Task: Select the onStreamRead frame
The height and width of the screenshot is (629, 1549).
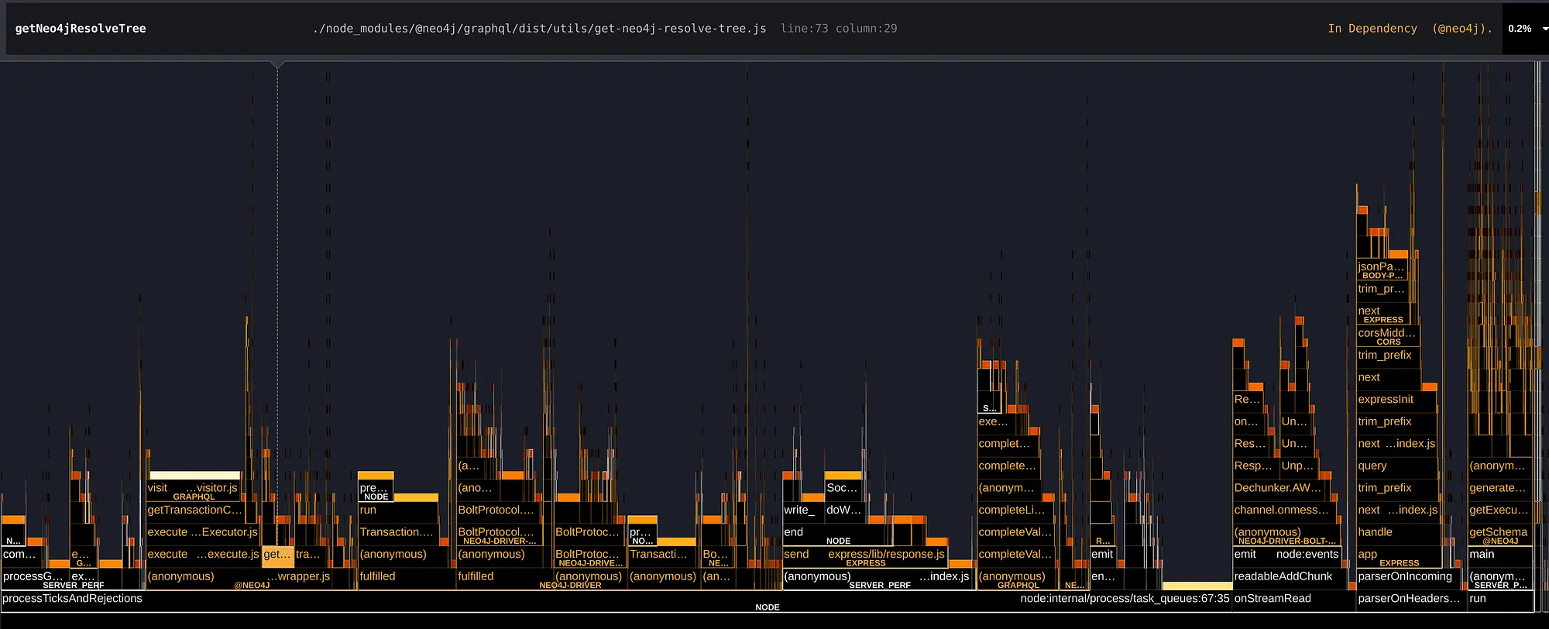Action: pyautogui.click(x=1293, y=601)
